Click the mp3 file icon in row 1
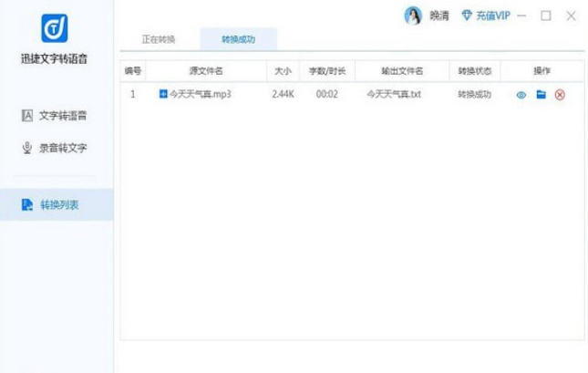The width and height of the screenshot is (588, 373). (163, 94)
